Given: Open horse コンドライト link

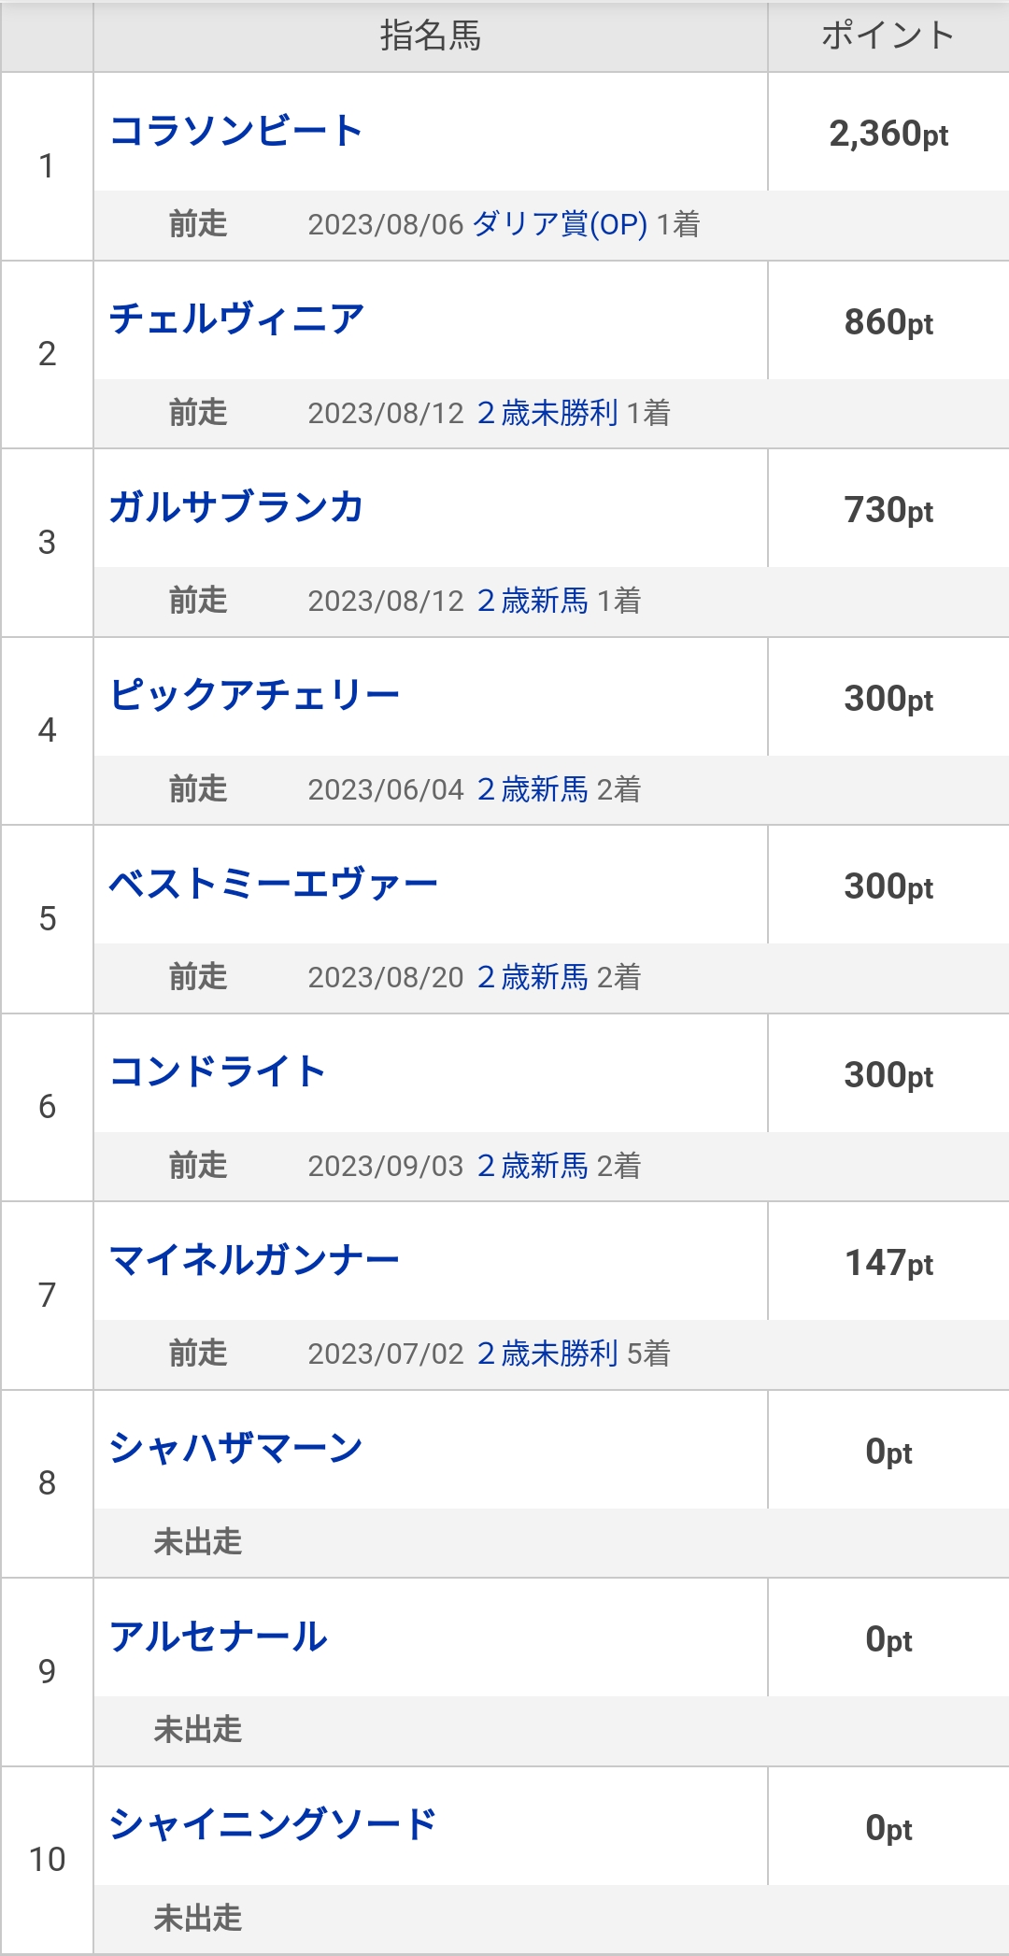Looking at the screenshot, I should click(217, 1071).
